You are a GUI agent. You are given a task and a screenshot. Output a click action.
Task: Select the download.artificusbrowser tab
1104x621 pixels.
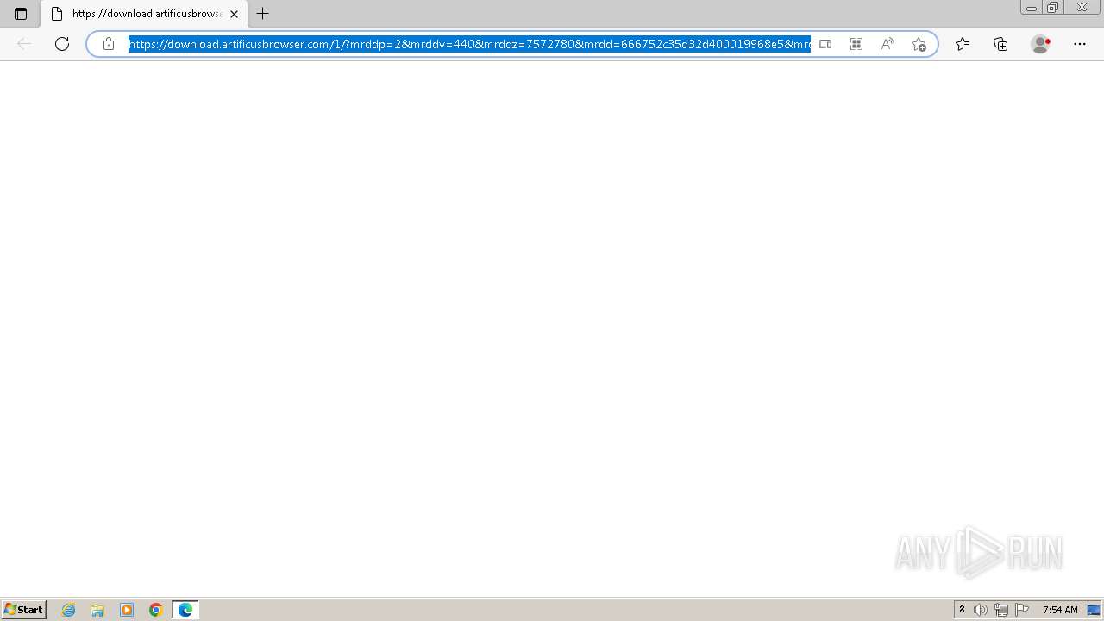[x=142, y=14]
